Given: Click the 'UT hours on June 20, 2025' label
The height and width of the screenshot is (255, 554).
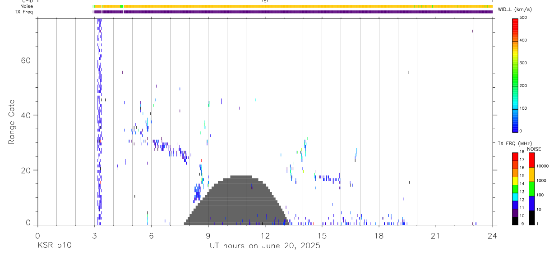Looking at the screenshot, I should (x=264, y=246).
